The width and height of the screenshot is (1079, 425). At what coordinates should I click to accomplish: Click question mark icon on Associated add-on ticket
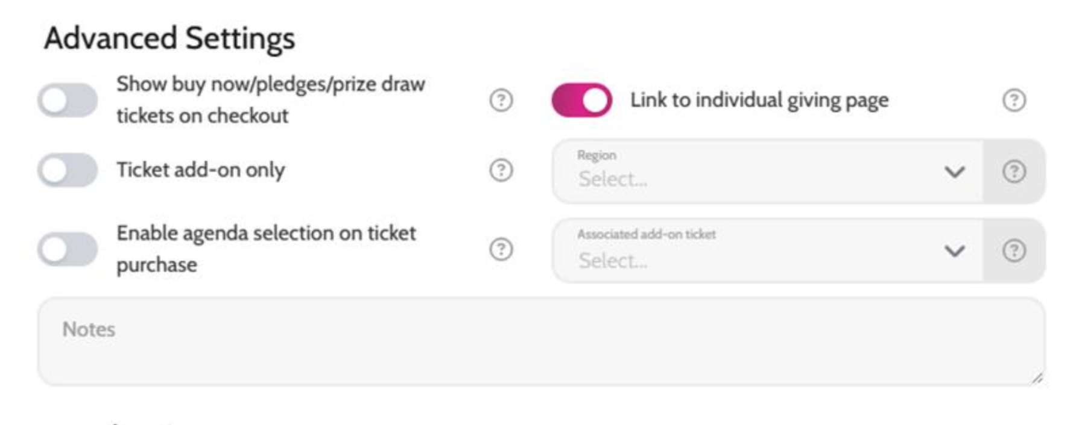click(x=1014, y=250)
